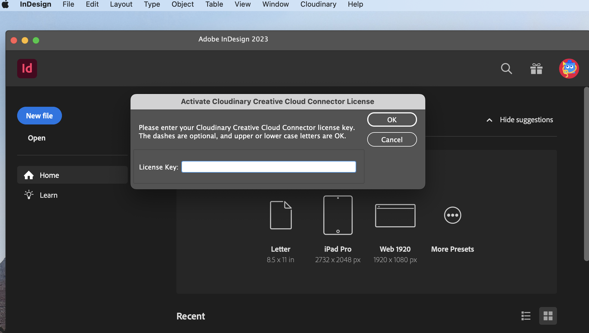This screenshot has width=589, height=333.
Task: Click the vertical scrollbar of home screen
Action: click(x=586, y=174)
